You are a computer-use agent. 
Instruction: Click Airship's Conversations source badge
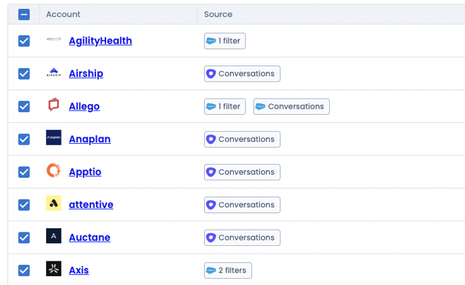pyautogui.click(x=242, y=74)
